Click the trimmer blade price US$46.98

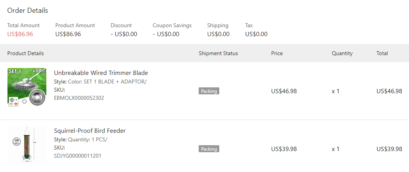(x=284, y=91)
